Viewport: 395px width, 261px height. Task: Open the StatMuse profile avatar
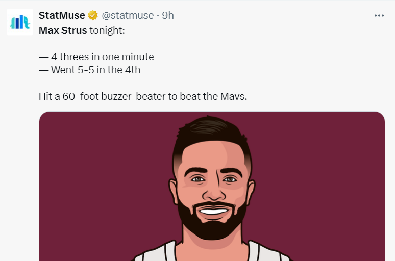click(19, 22)
